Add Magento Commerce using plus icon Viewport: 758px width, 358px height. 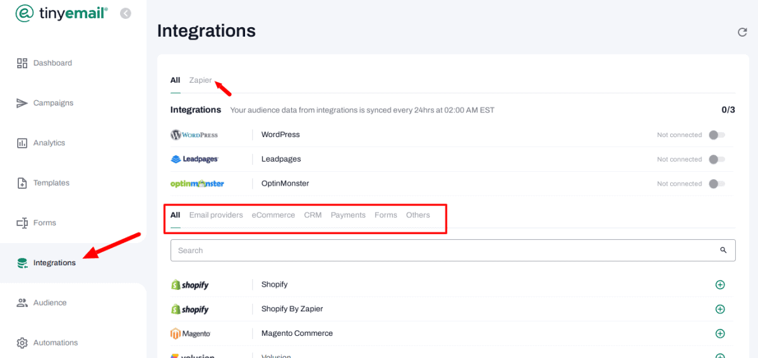[x=719, y=333]
